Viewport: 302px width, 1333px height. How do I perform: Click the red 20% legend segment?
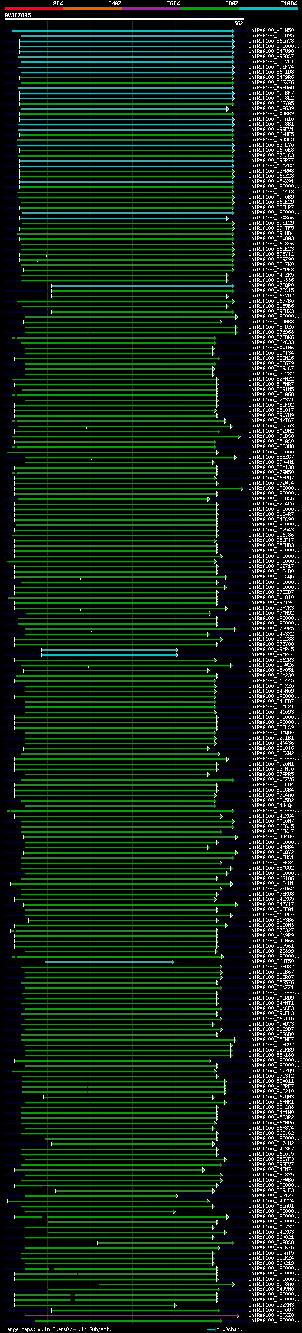point(34,9)
